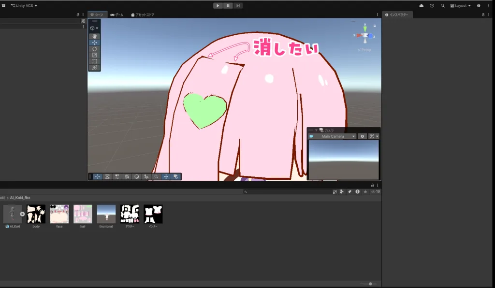Toggle the four-arrow move icon on overlay toolbar
This screenshot has width=495, height=288.
[98, 177]
